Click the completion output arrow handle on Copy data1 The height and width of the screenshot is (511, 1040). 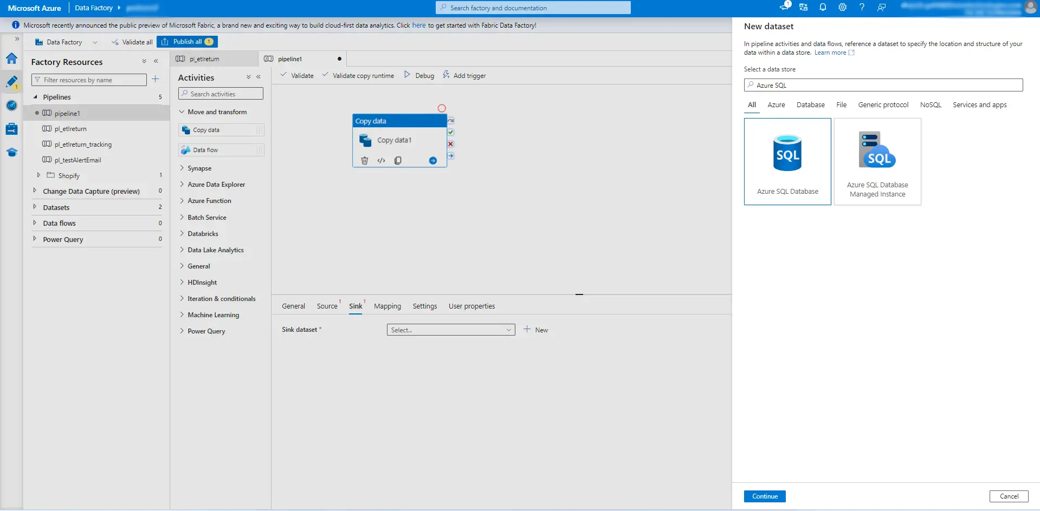coord(451,156)
